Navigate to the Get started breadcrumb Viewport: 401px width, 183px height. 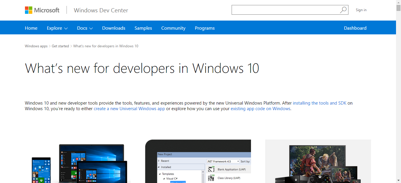[x=60, y=46]
